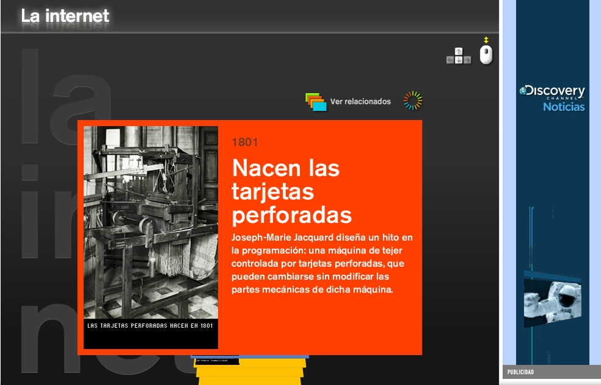Click the stacked colored cards icon
The image size is (601, 385).
click(316, 102)
